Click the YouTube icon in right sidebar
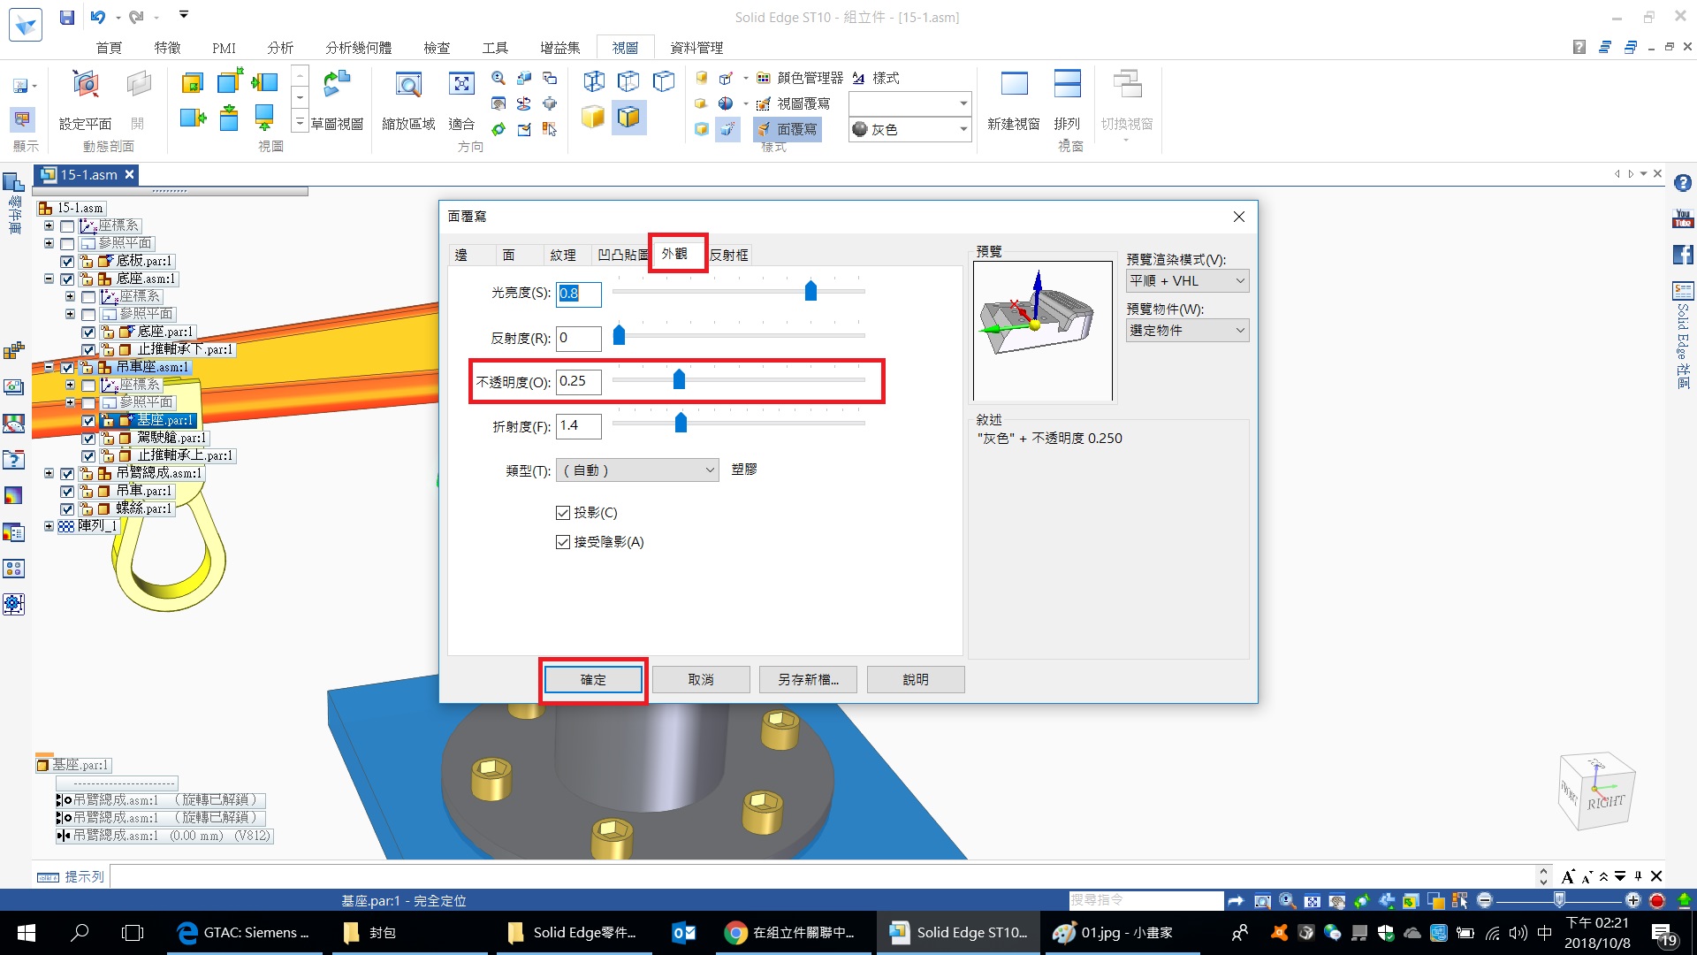Screen dimensions: 1697x955 coord(1683,218)
